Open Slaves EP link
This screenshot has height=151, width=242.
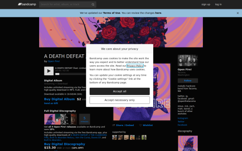coord(96,138)
